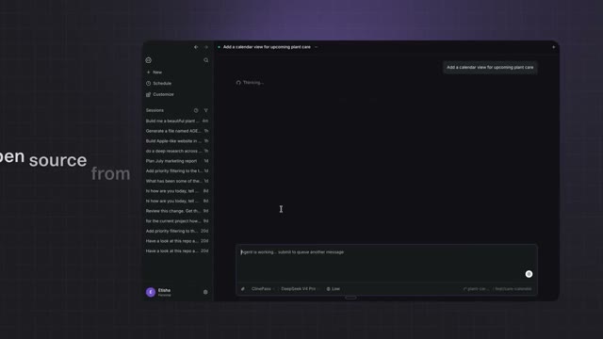This screenshot has height=339, width=603.
Task: Open the Customize page
Action: click(159, 94)
